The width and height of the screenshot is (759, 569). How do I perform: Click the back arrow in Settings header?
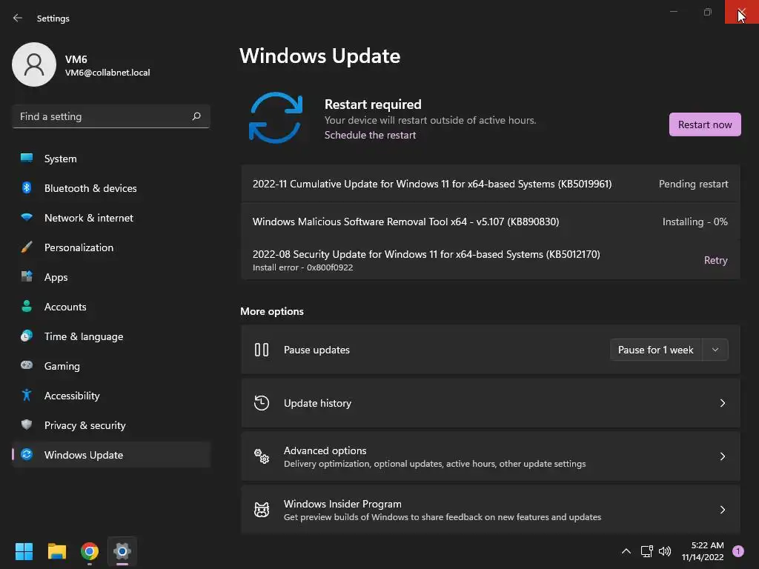point(18,18)
